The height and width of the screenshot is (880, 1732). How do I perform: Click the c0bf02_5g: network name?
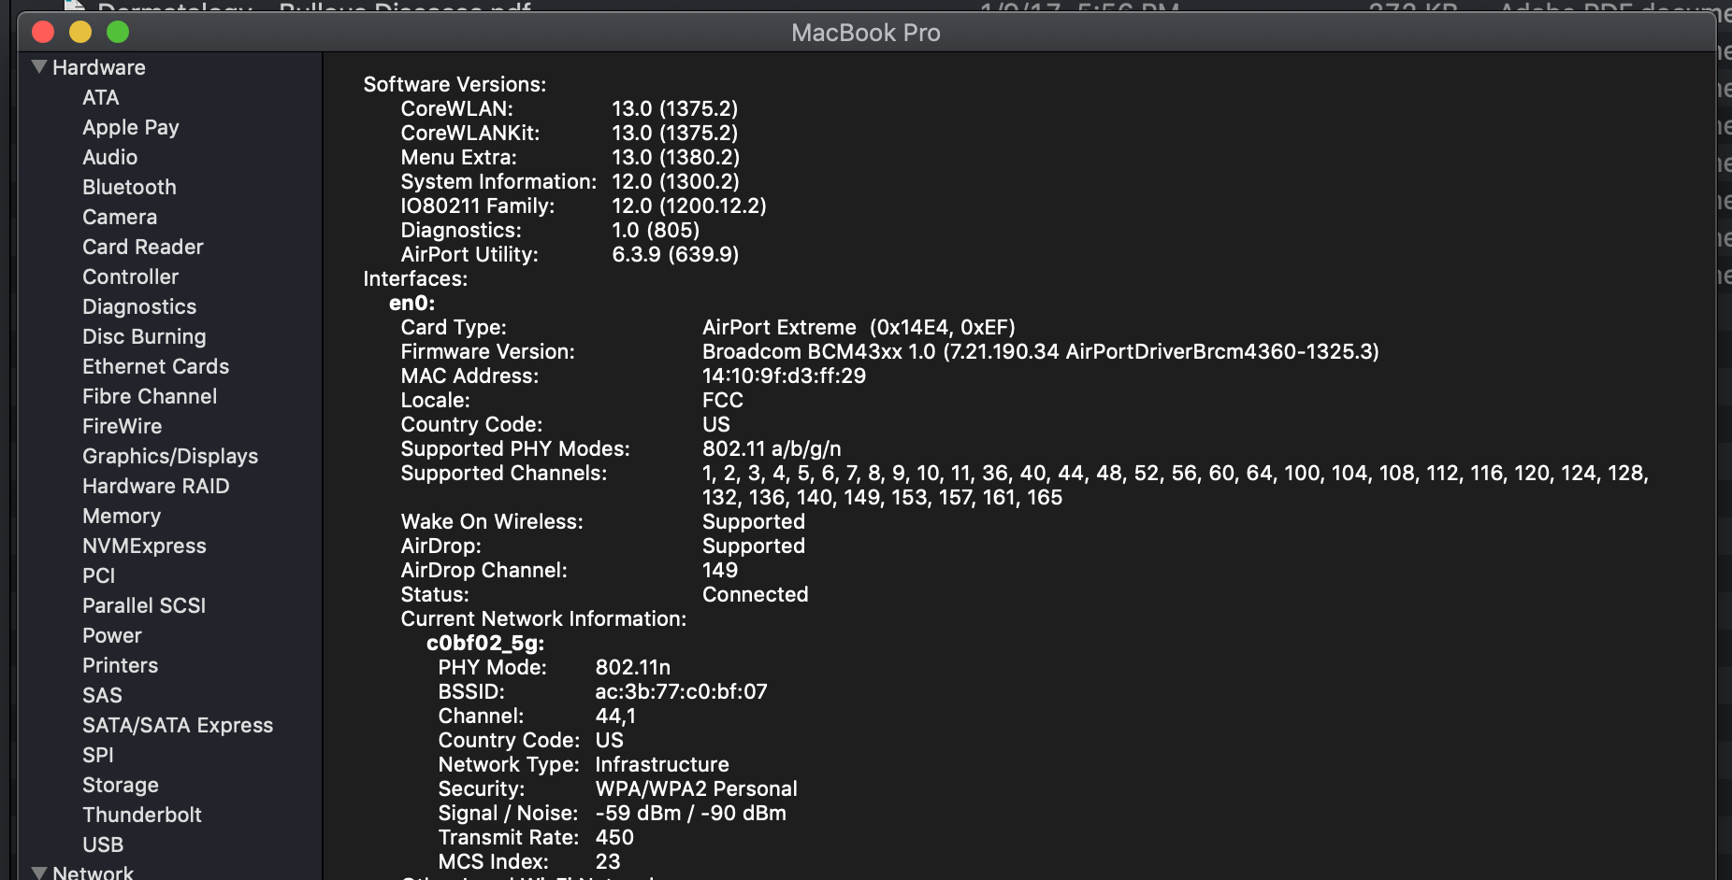[x=485, y=643]
